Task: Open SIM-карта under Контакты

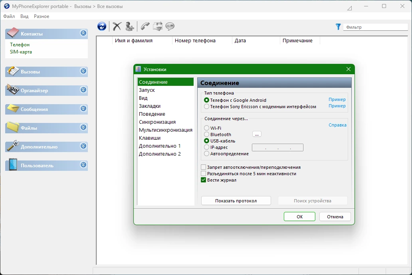Action: [x=21, y=52]
